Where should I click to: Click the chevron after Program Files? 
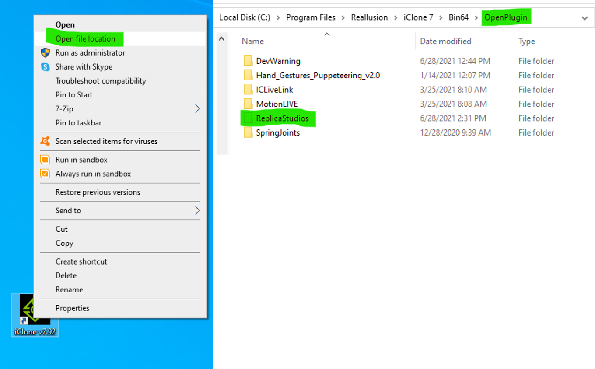tap(343, 18)
